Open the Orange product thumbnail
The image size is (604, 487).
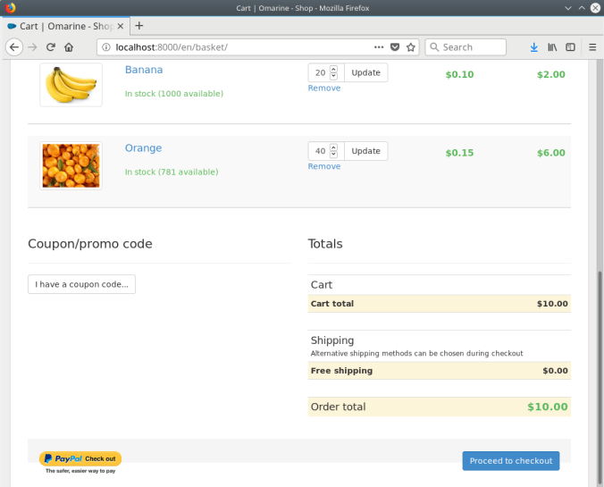pyautogui.click(x=71, y=165)
